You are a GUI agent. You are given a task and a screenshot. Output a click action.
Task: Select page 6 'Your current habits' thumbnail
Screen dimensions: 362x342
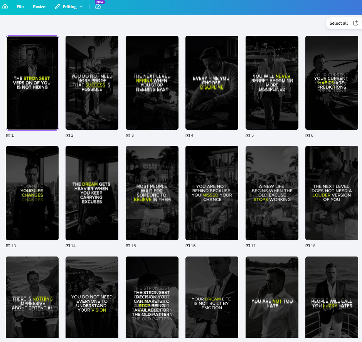(x=332, y=83)
